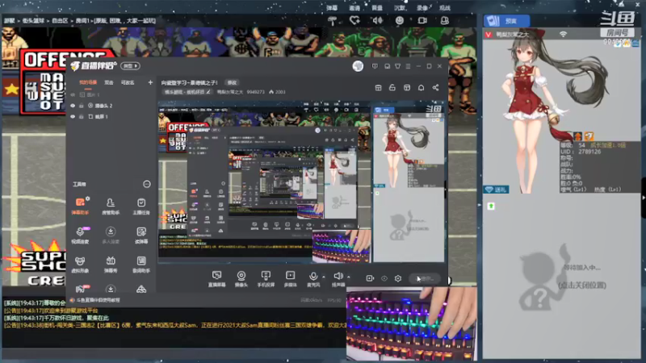The width and height of the screenshot is (646, 363).
Task: Open the 视频连麦 video link tool
Action: [80, 235]
